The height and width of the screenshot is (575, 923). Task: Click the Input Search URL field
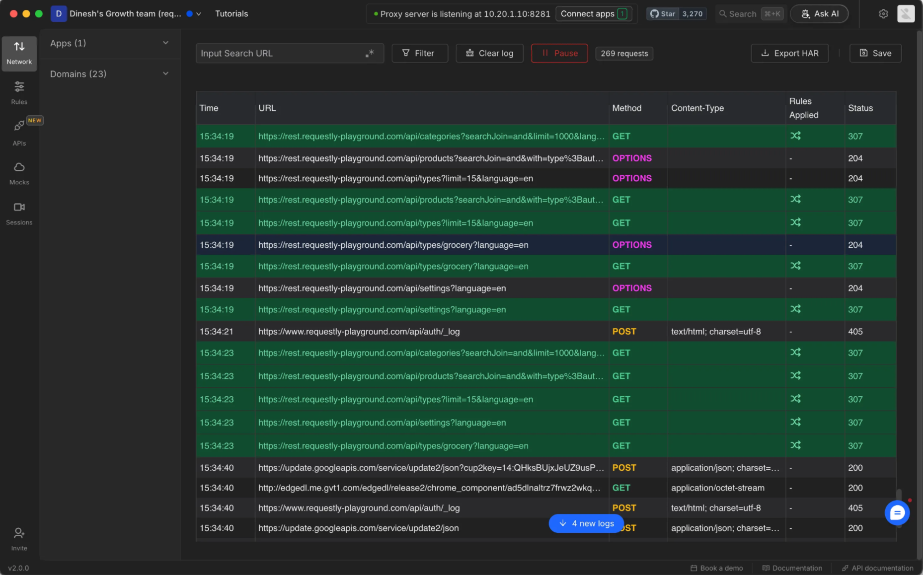coord(281,53)
